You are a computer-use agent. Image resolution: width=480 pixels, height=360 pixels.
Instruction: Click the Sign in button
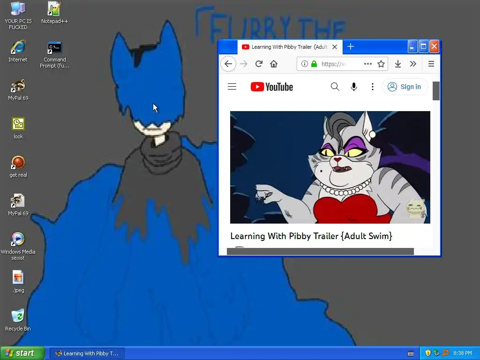pyautogui.click(x=405, y=87)
